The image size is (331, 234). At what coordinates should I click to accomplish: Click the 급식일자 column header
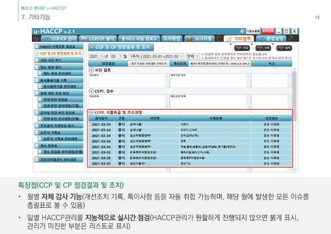click(101, 118)
